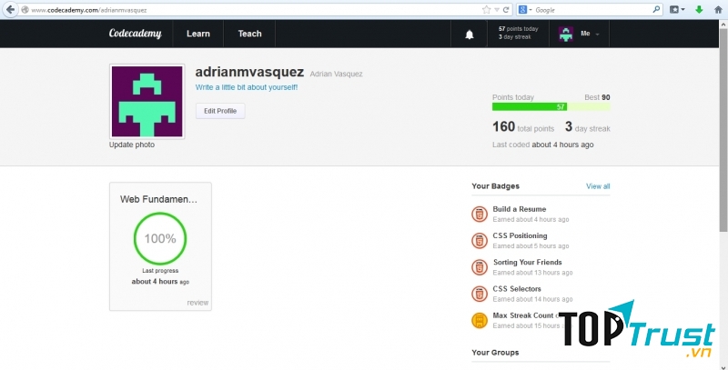728x370 pixels.
Task: Click the adrianmvasquez username heading
Action: (249, 72)
